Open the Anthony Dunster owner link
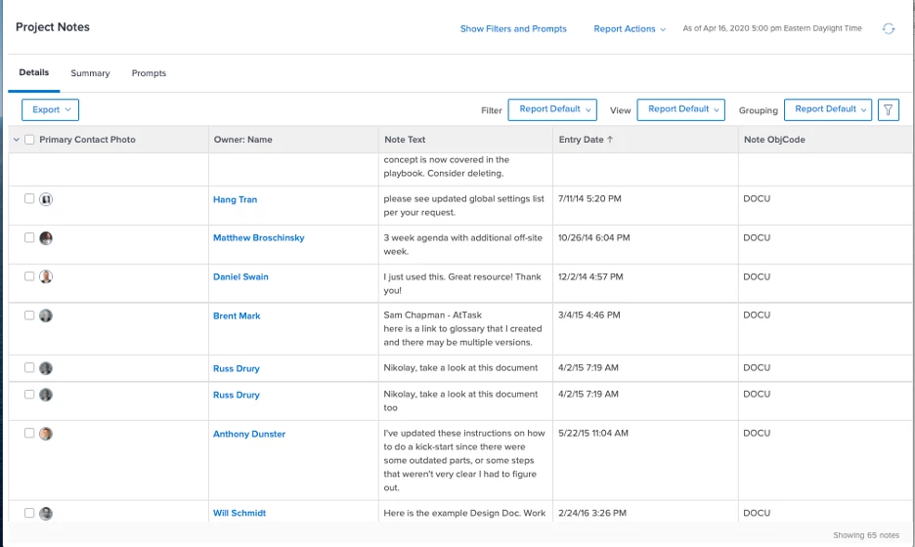915x547 pixels. pos(249,434)
